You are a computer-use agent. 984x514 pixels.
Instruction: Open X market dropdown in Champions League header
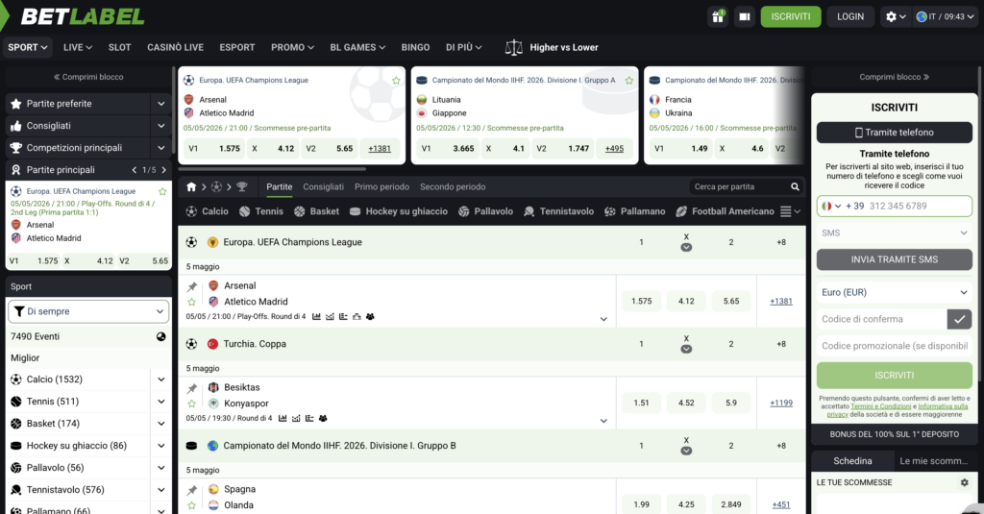(x=686, y=247)
